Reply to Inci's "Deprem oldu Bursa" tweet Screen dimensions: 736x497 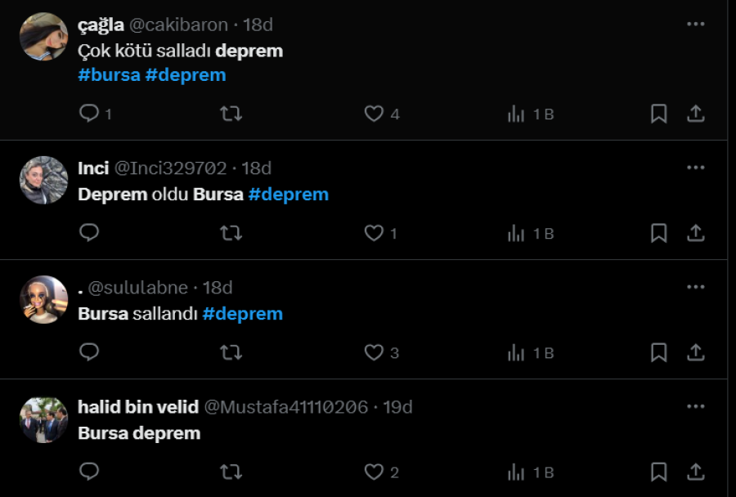click(x=88, y=232)
